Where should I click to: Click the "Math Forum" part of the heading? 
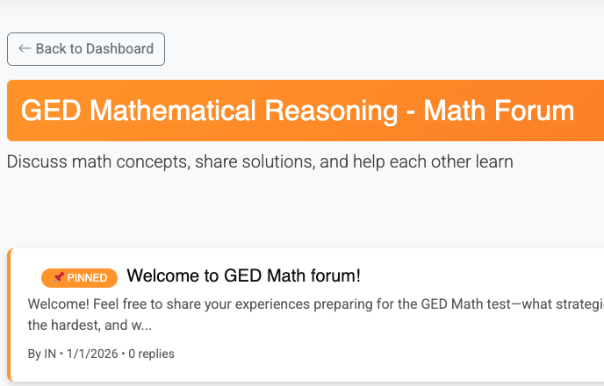tap(499, 111)
